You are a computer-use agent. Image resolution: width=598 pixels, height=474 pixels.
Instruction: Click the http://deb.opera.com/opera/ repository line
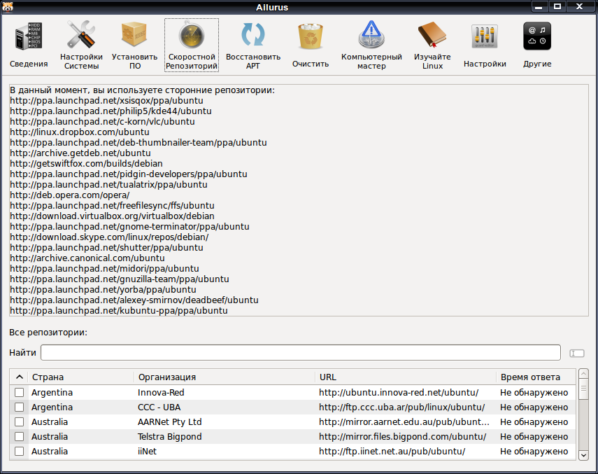tap(70, 195)
